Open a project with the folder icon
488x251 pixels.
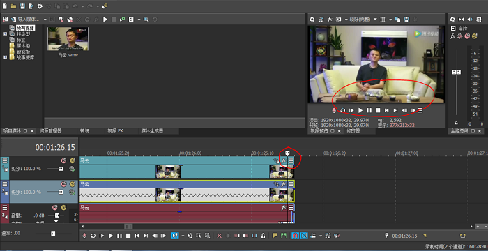pos(13,6)
